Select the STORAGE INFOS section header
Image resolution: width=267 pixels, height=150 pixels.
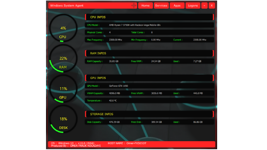pyautogui.click(x=149, y=114)
